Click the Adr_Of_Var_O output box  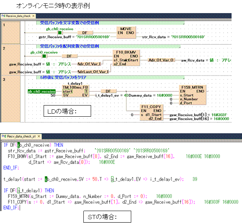(161, 60)
